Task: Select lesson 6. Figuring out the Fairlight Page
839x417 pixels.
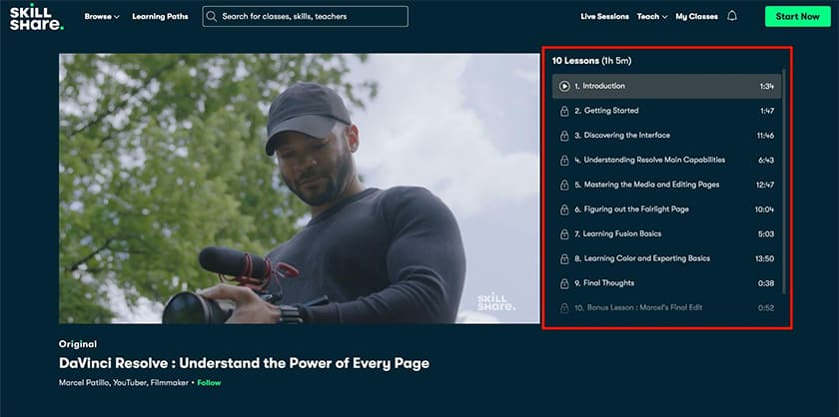Action: click(x=666, y=209)
